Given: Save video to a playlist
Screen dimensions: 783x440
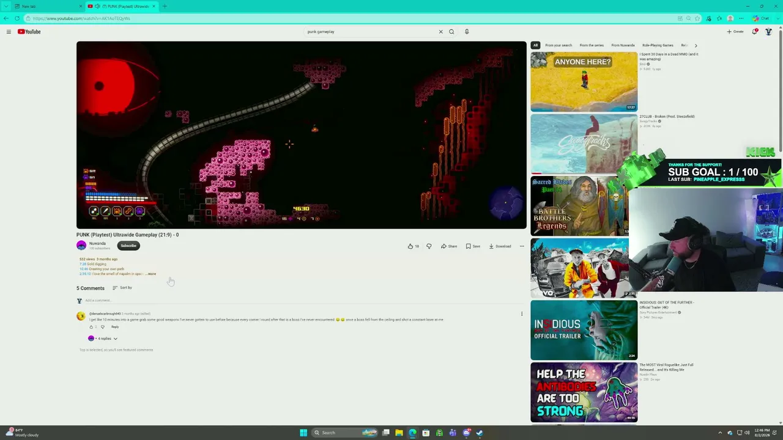Looking at the screenshot, I should (x=473, y=246).
